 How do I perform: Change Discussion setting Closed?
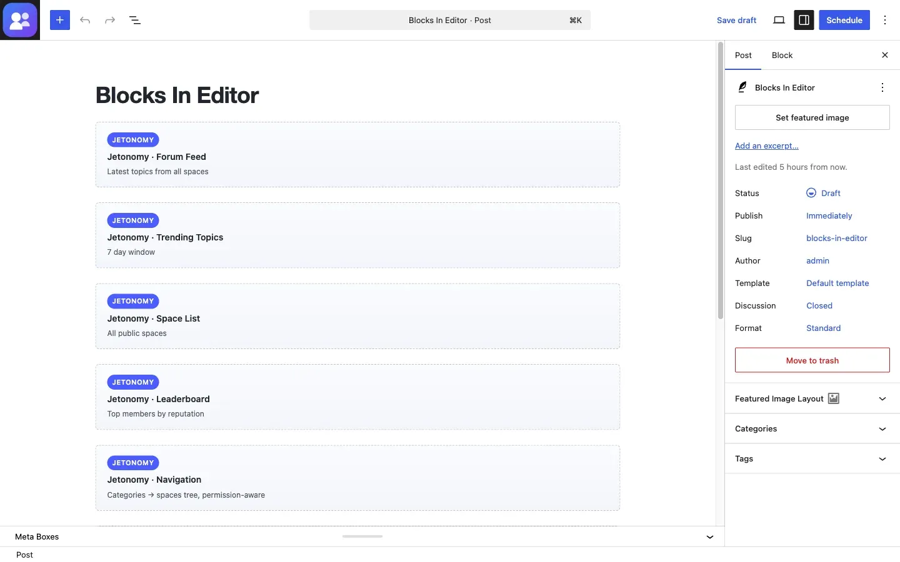click(819, 305)
